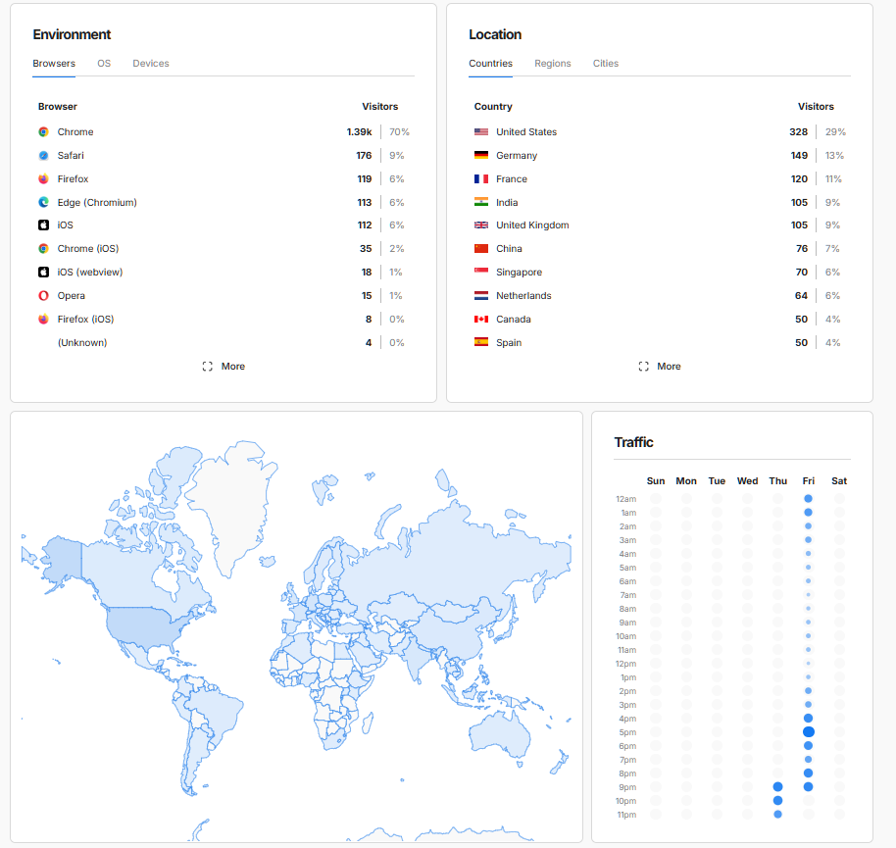Click the Chrome browser icon

(44, 132)
